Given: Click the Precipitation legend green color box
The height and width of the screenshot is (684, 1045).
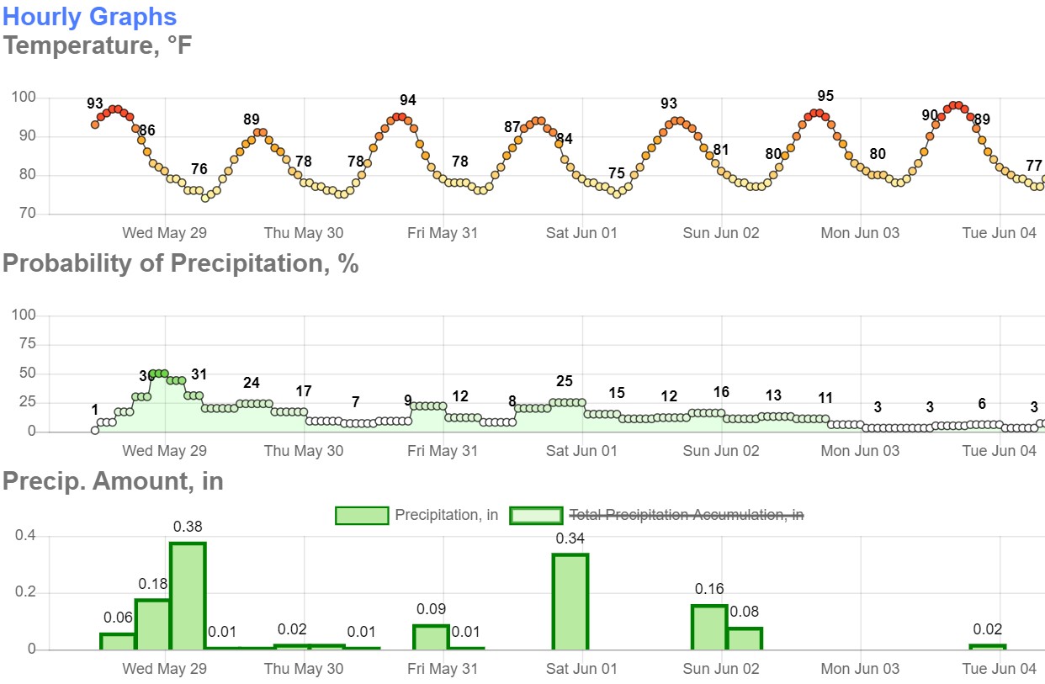Looking at the screenshot, I should 362,515.
